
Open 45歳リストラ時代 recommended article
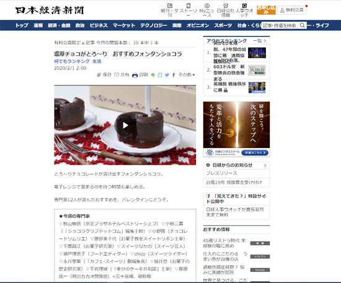coord(224,243)
